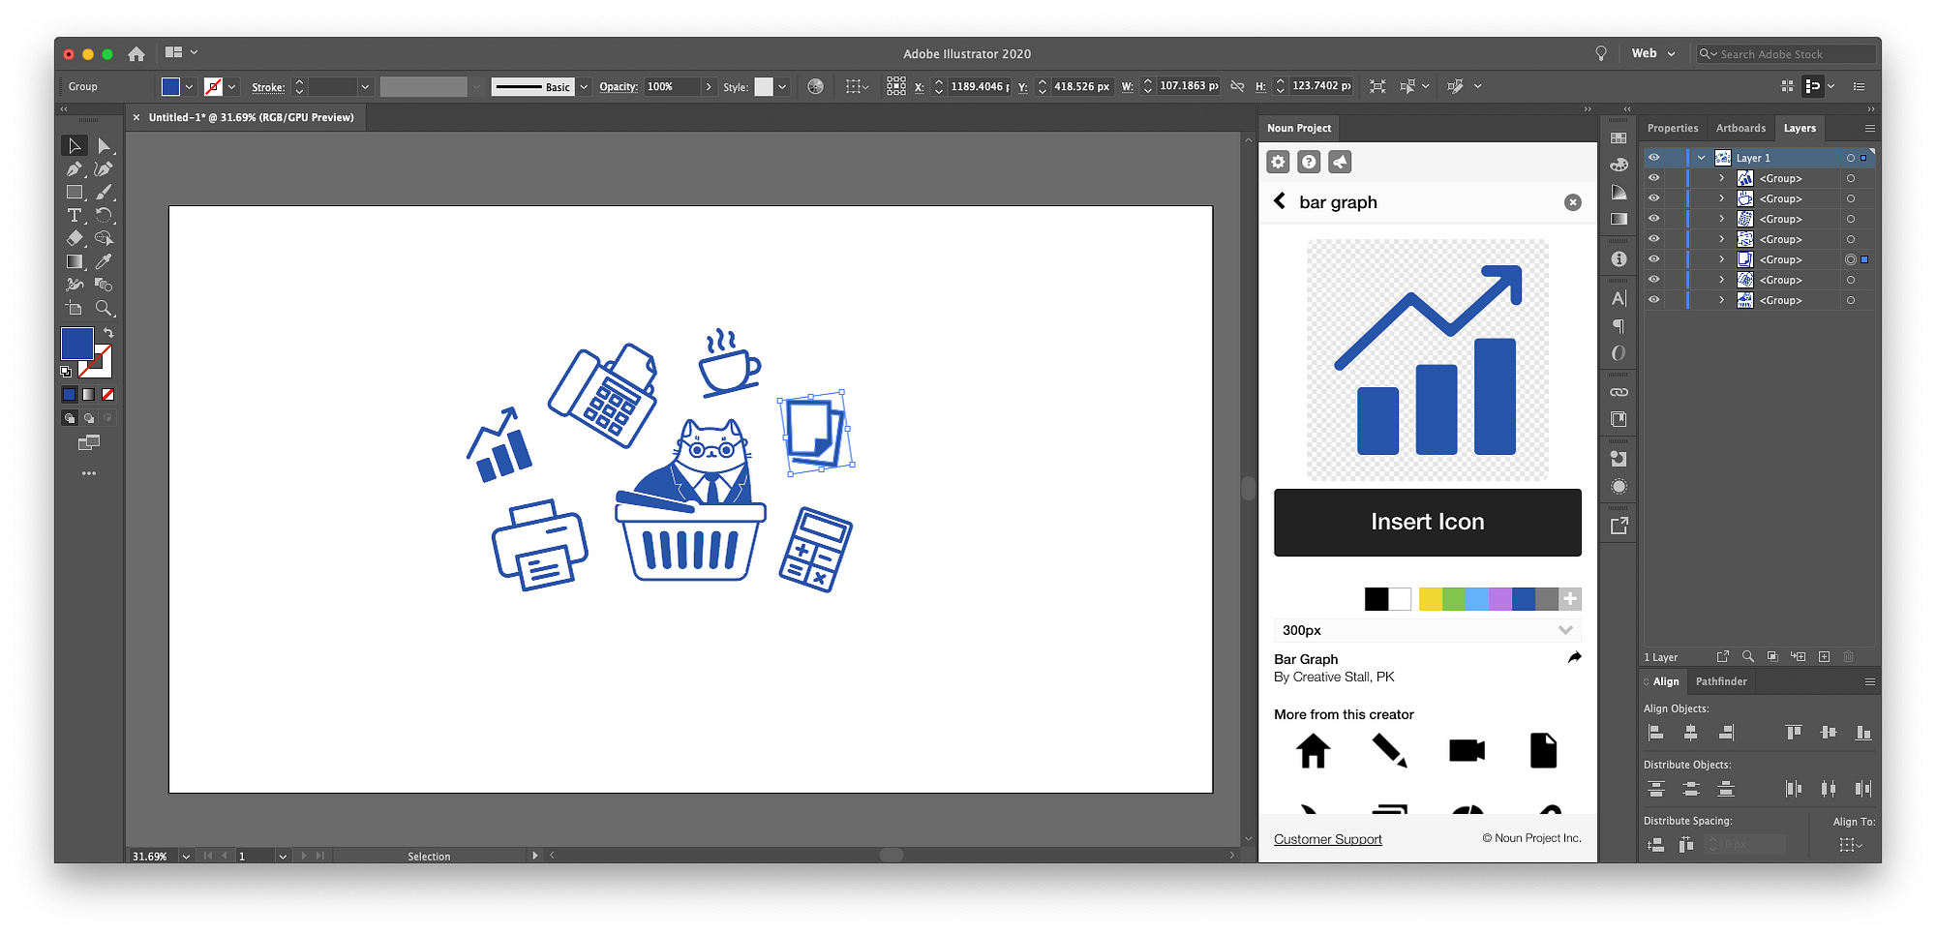The image size is (1936, 935).
Task: Select the blue color swatch for the icon
Action: tap(1524, 598)
